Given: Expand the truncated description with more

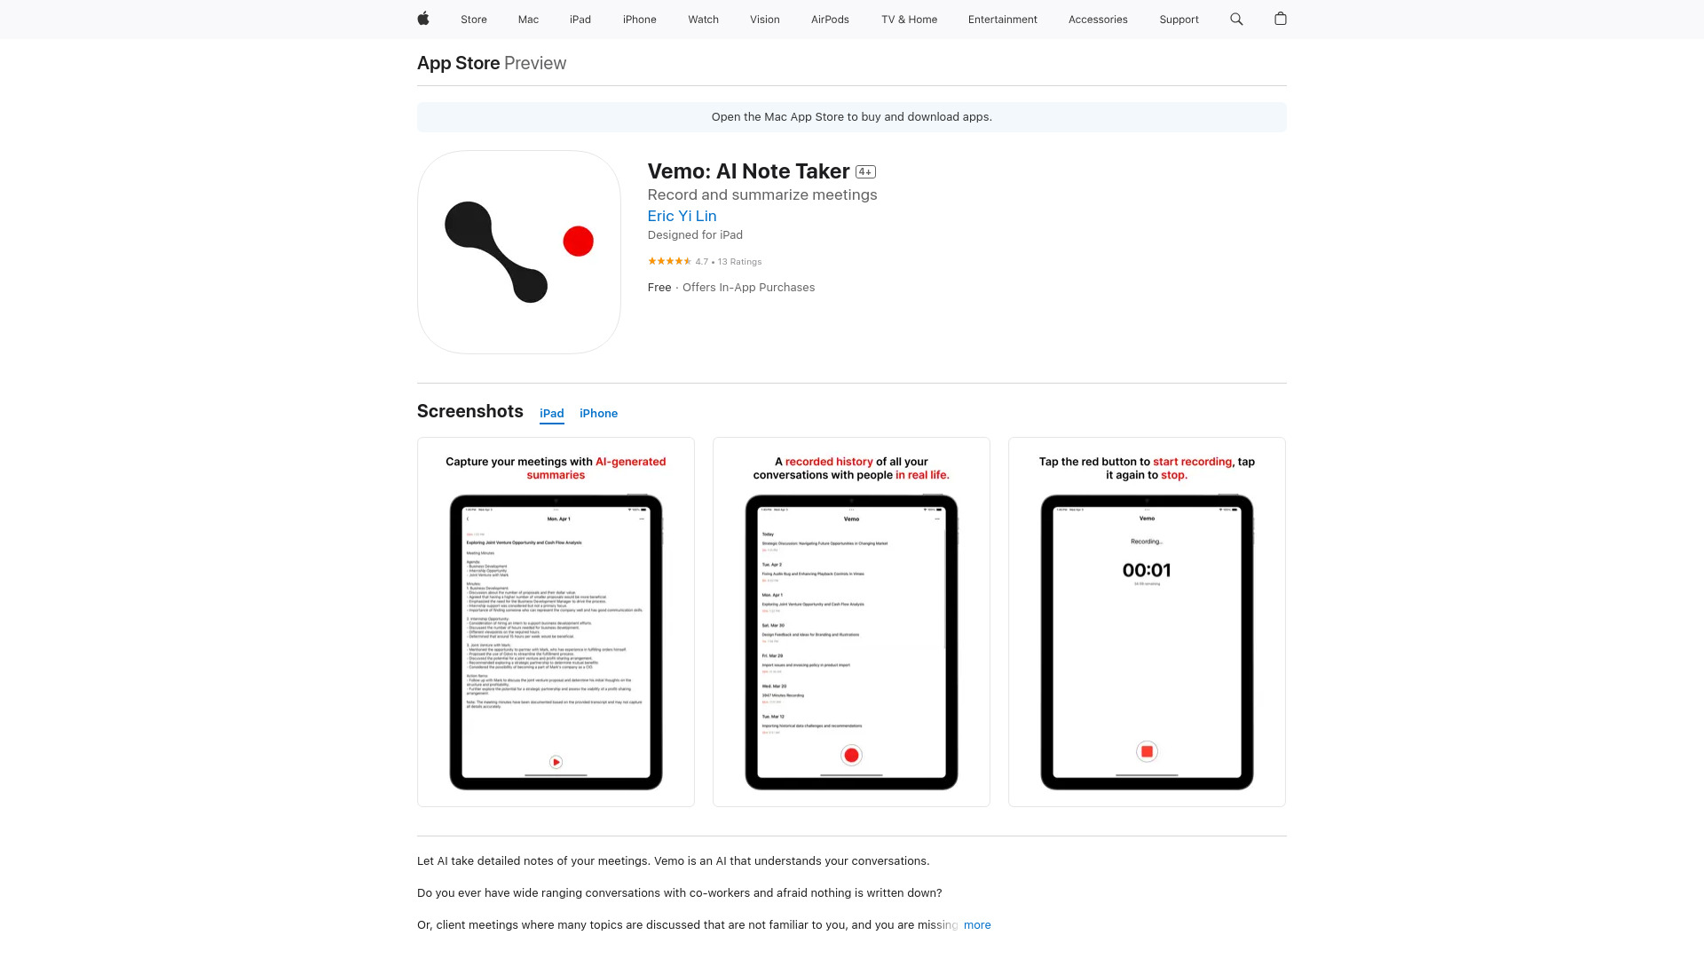Looking at the screenshot, I should point(977,923).
